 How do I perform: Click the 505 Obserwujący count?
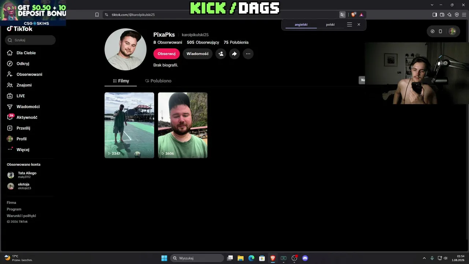tap(203, 43)
